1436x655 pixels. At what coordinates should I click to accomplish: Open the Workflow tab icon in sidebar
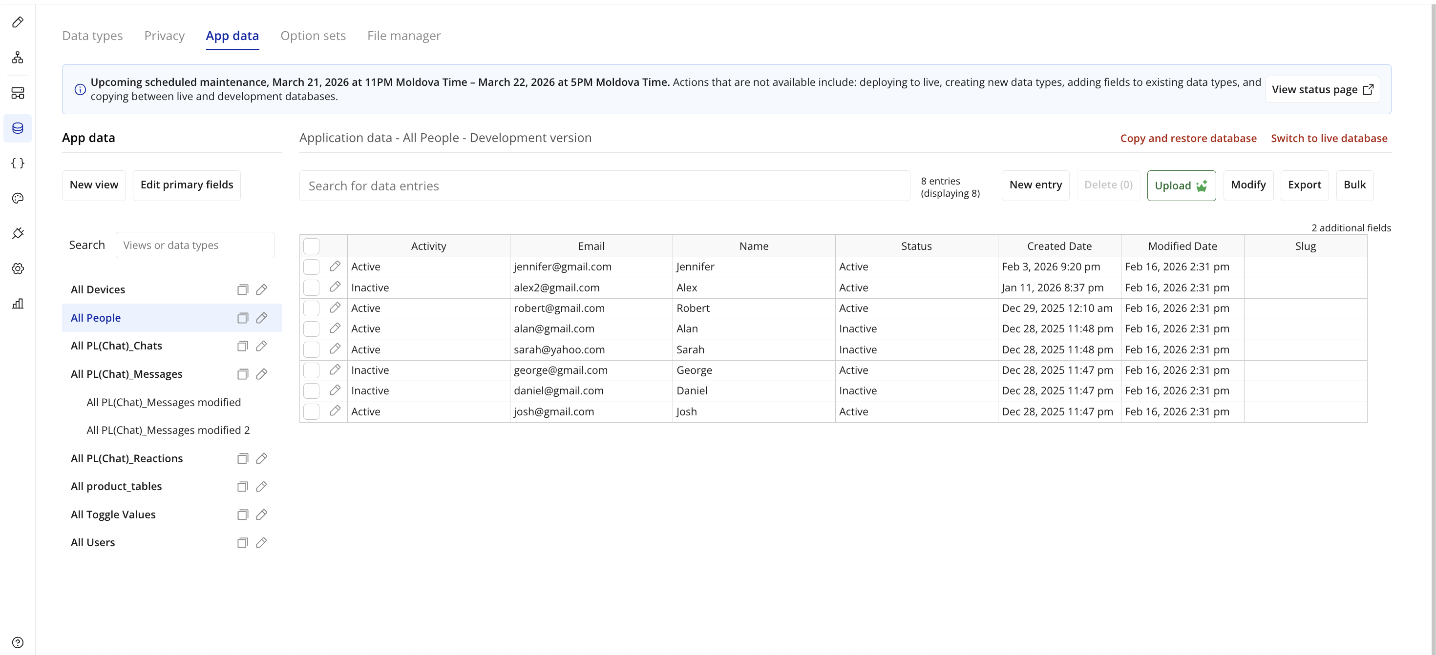point(18,58)
